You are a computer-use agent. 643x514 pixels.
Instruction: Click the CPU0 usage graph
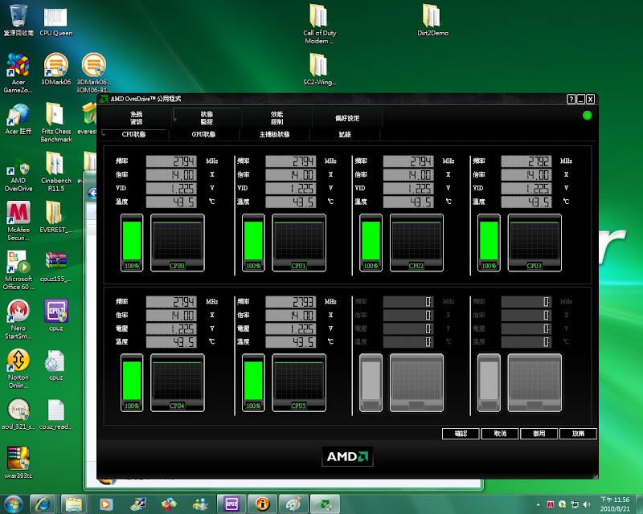(x=177, y=243)
